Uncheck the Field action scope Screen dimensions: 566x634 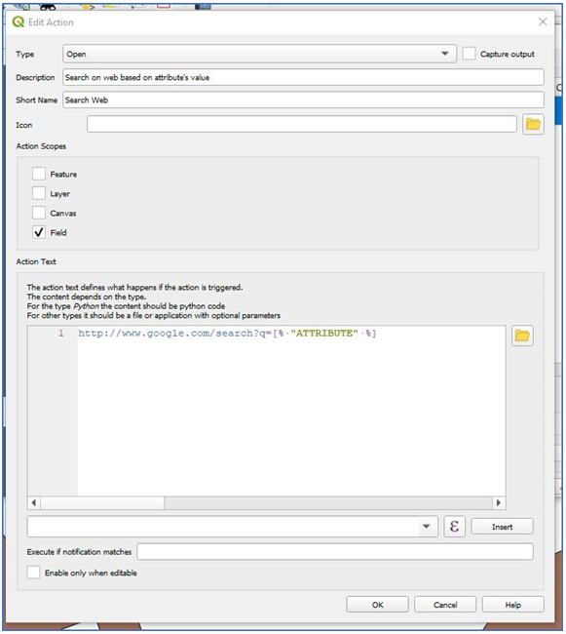coord(39,232)
